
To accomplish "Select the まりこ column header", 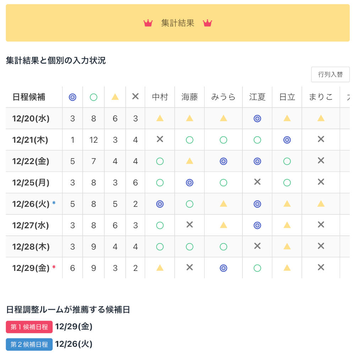I will 321,97.
